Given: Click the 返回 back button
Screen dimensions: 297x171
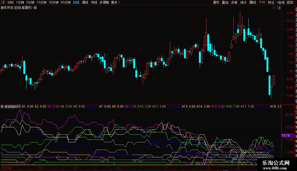Looking at the screenshot, I should (290, 2).
